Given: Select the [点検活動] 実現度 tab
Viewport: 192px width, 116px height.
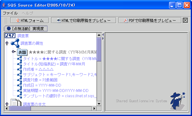Looking at the screenshot, I should 26,29.
